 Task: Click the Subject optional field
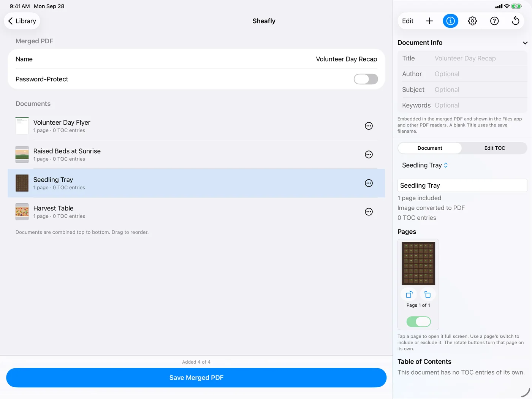[462, 90]
